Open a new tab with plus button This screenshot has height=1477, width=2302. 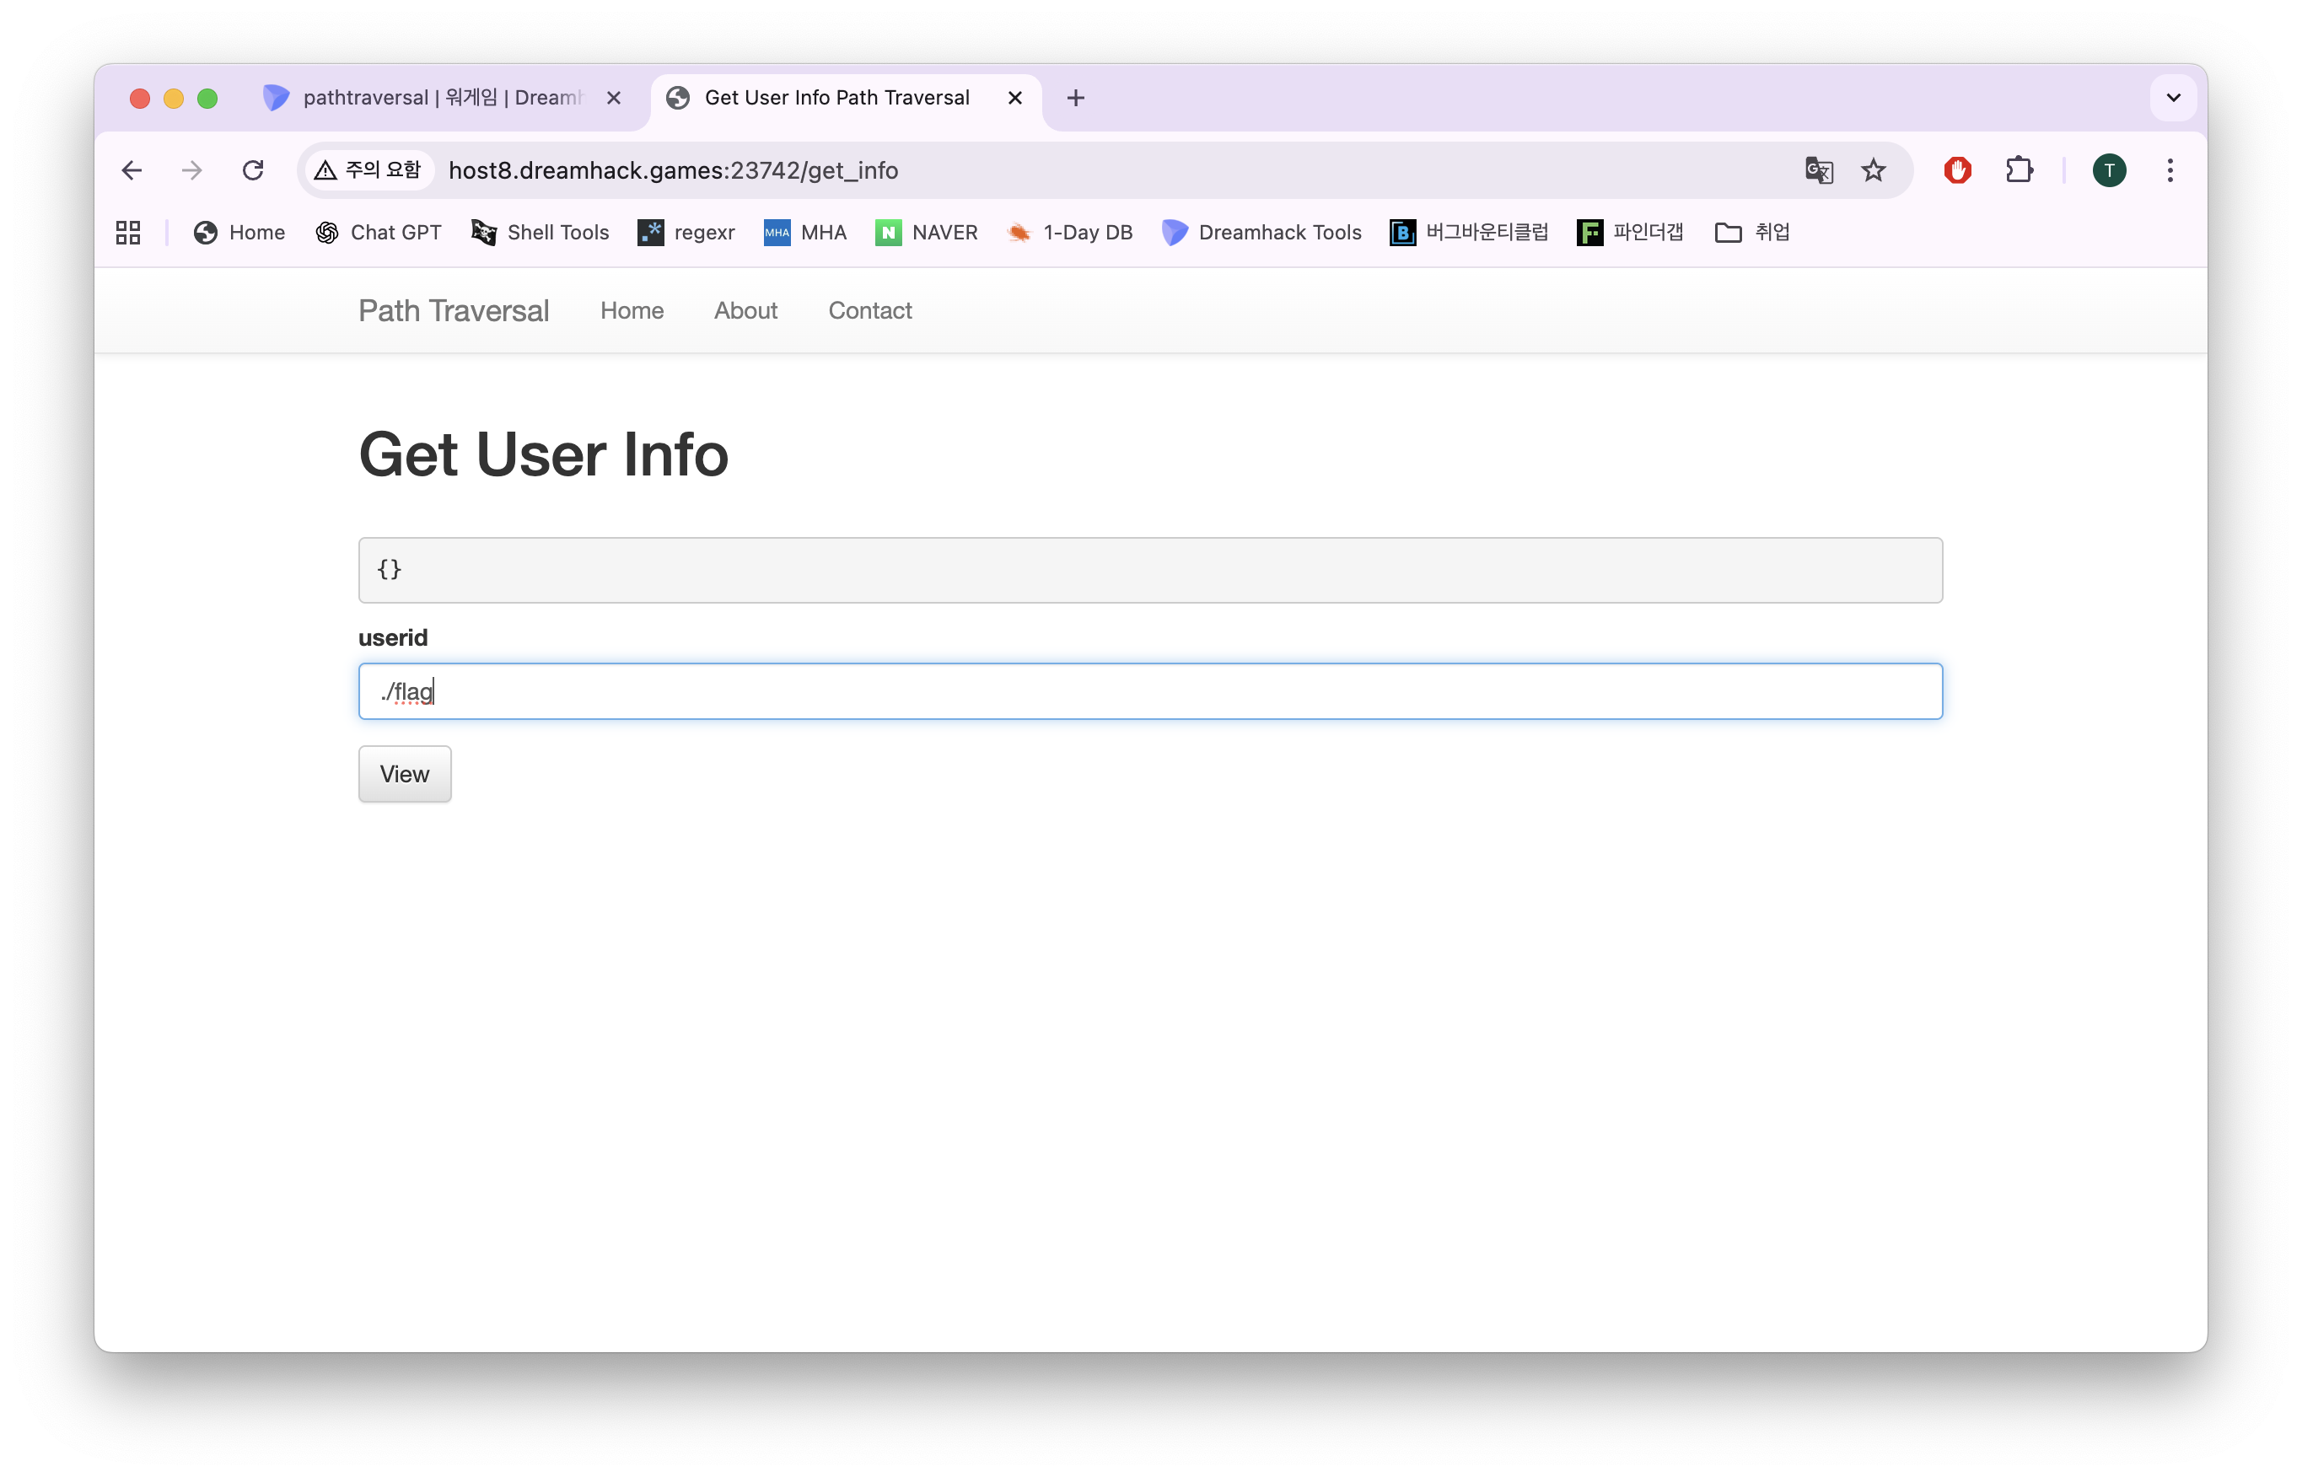(x=1075, y=98)
